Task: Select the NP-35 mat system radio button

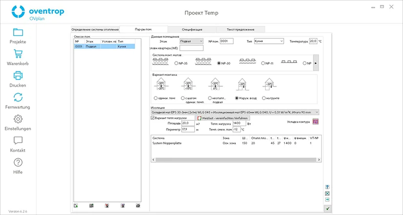Action: click(x=176, y=63)
